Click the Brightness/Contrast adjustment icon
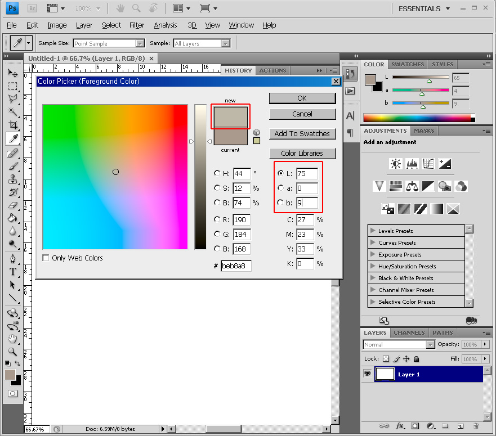Screen dimensions: 496x436 coord(395,164)
